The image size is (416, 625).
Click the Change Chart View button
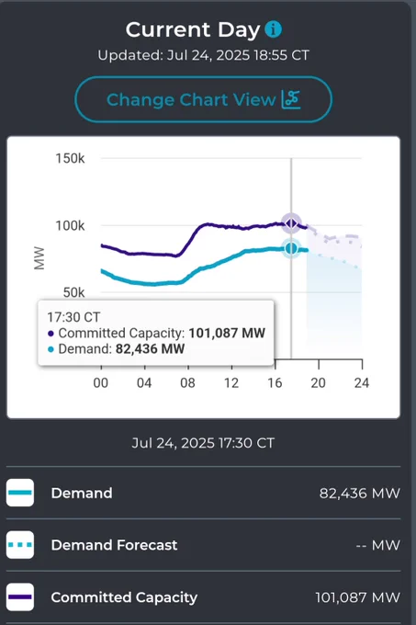click(204, 99)
